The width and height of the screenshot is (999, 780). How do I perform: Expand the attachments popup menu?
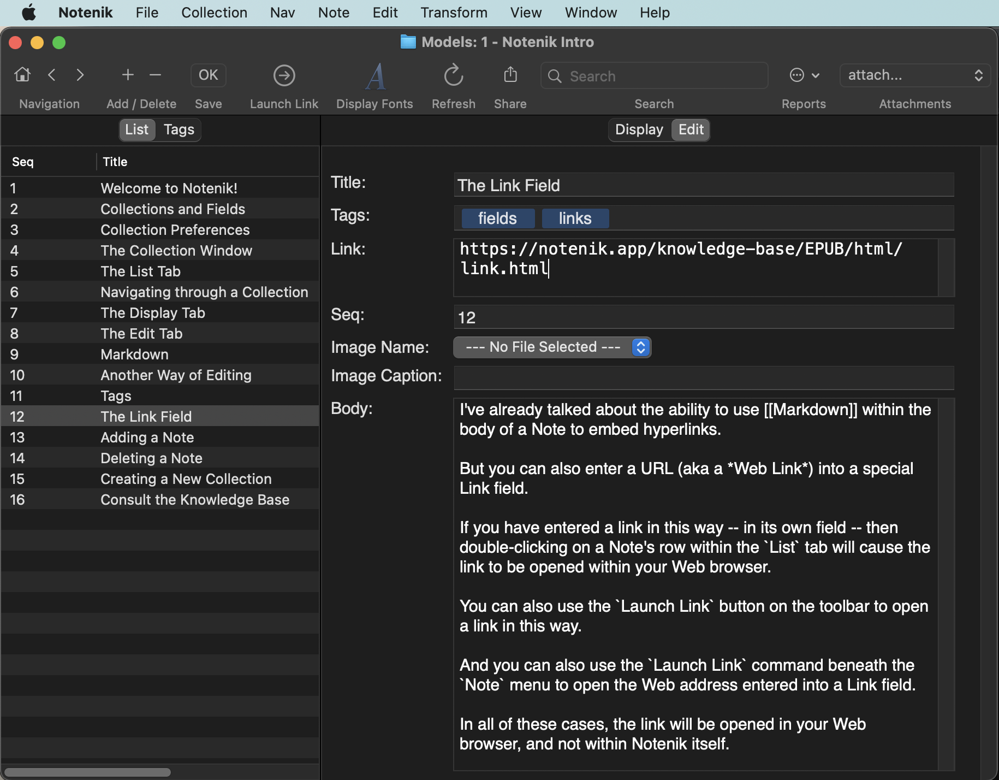click(915, 75)
